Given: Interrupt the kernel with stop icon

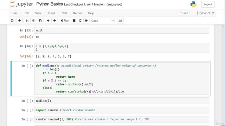Looking at the screenshot, I should coord(74,21).
